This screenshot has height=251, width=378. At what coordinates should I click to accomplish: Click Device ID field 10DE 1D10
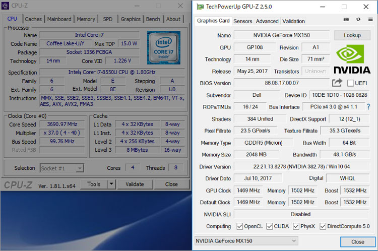(339, 95)
